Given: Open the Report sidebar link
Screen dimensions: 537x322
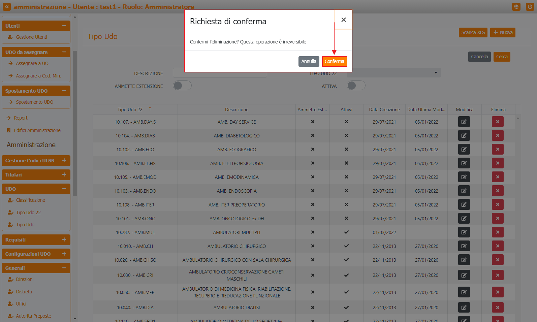Looking at the screenshot, I should (21, 118).
